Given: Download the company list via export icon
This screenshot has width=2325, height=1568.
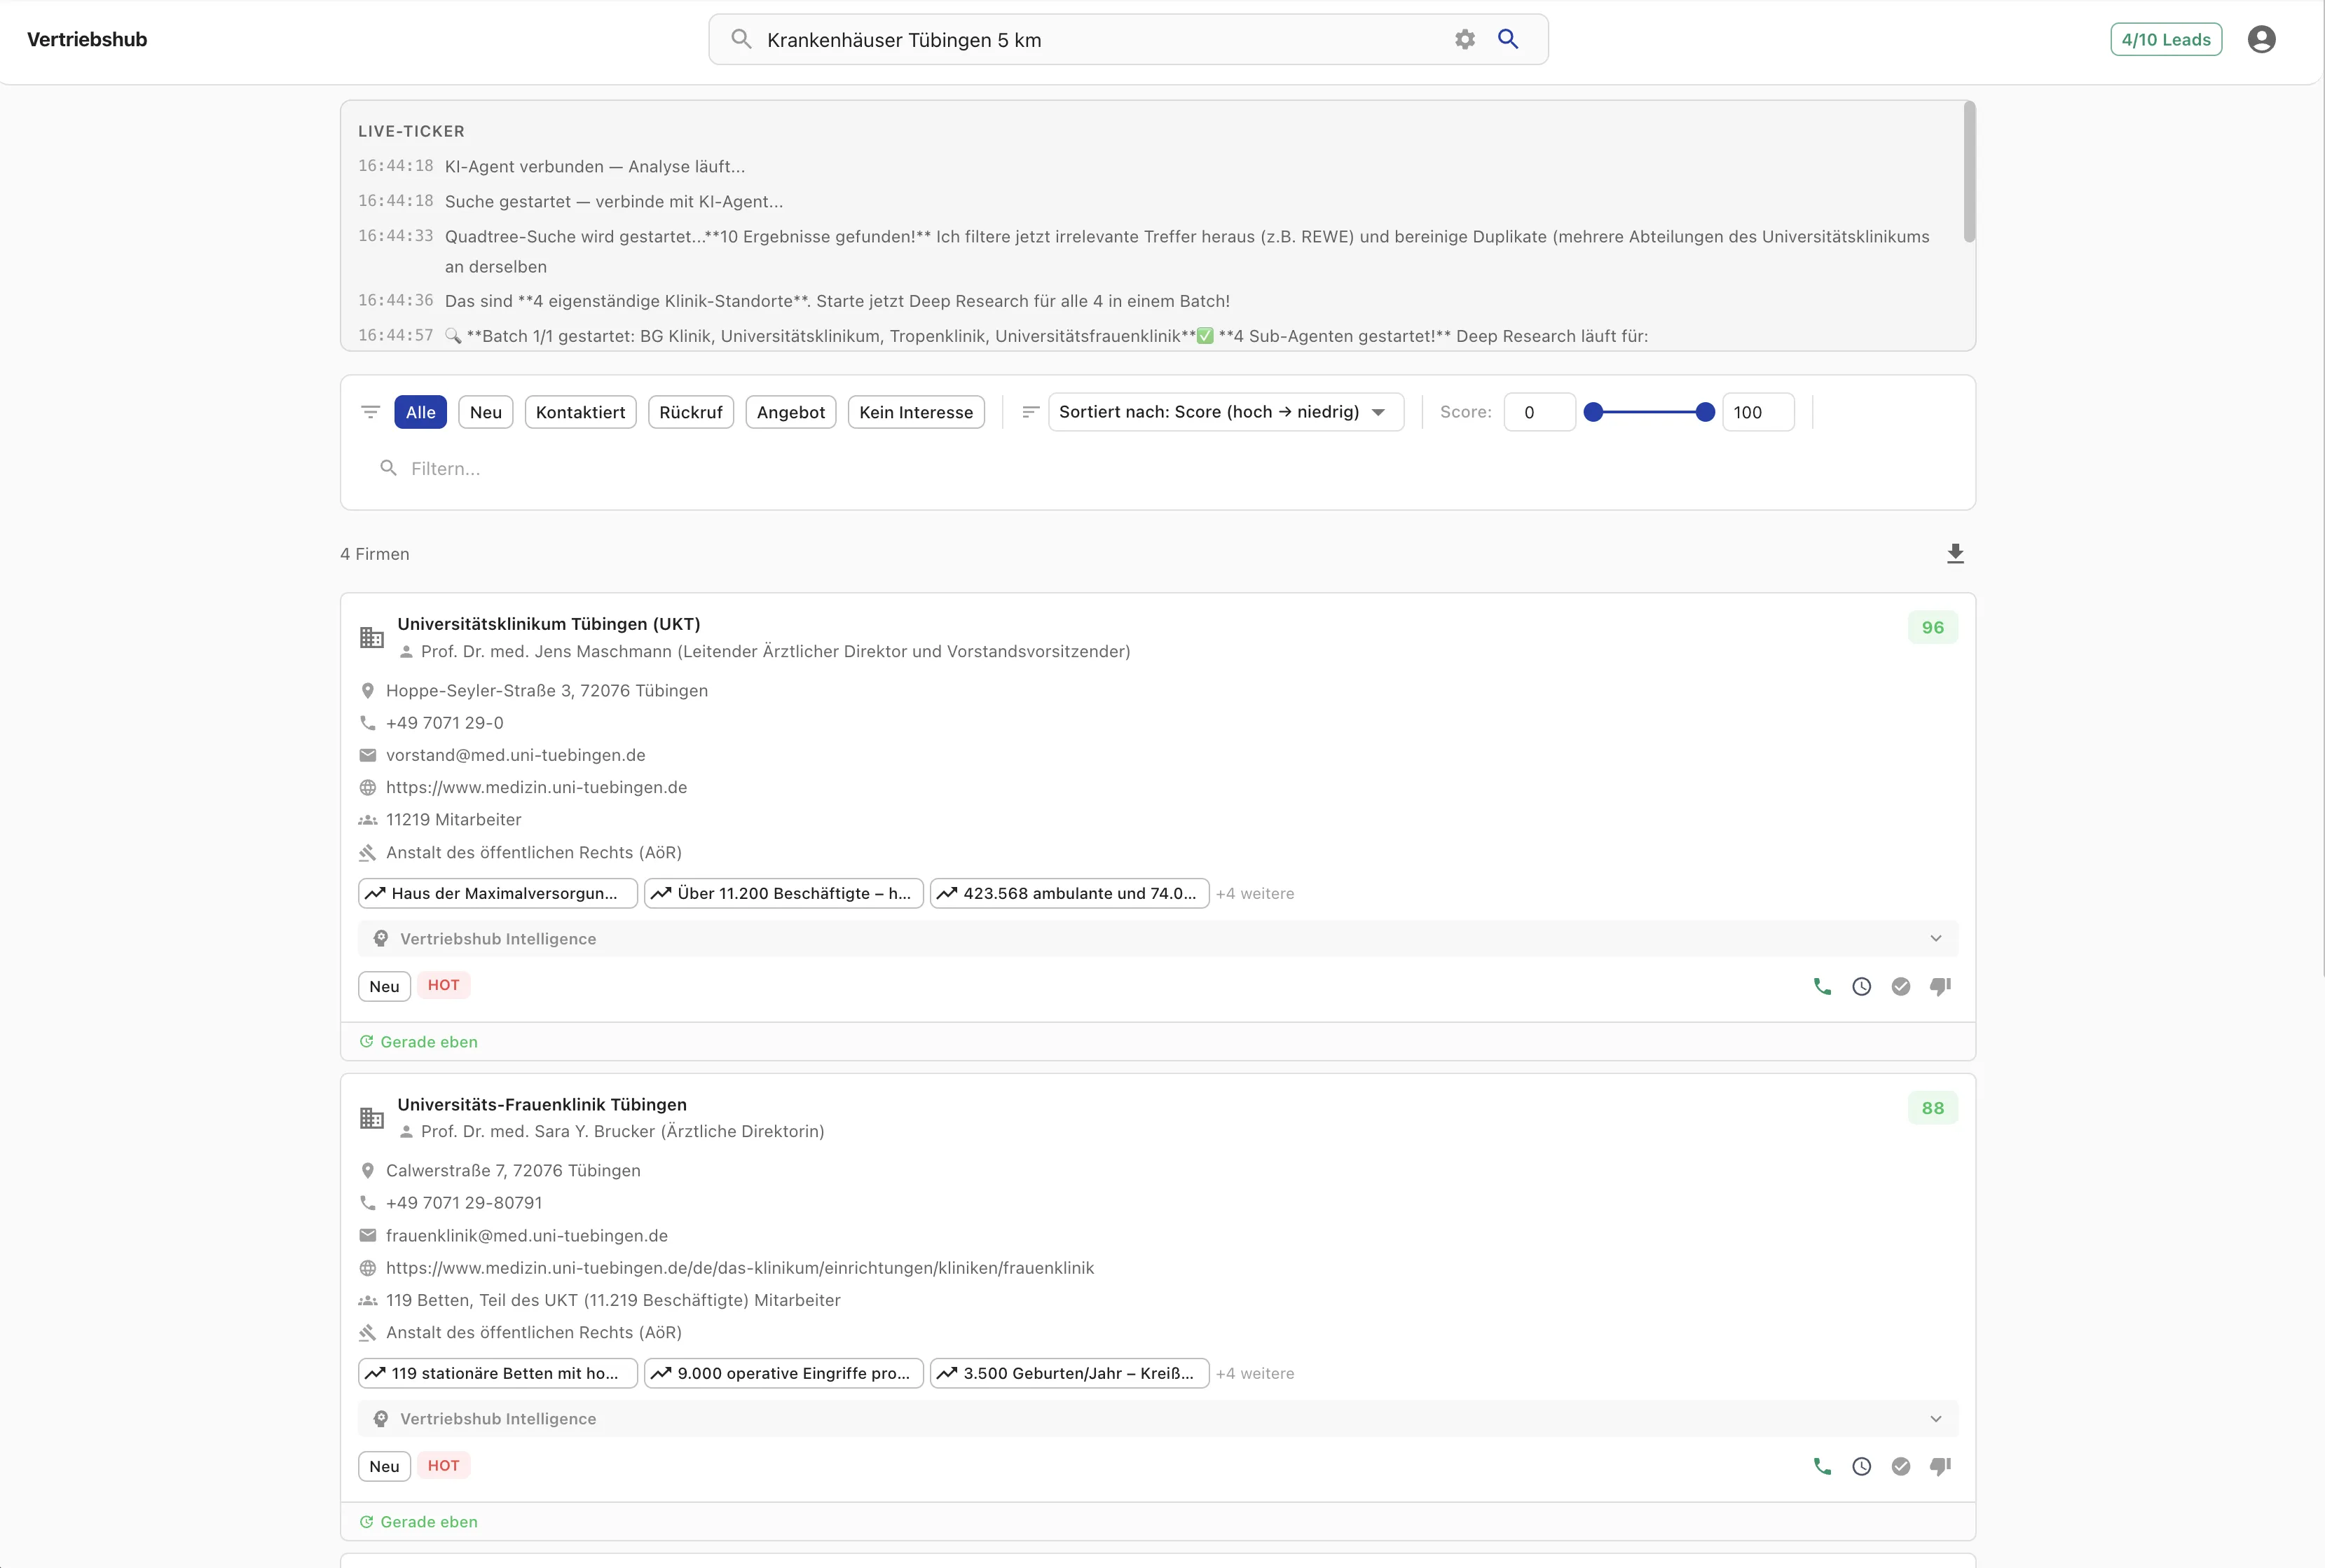Looking at the screenshot, I should click(1955, 554).
